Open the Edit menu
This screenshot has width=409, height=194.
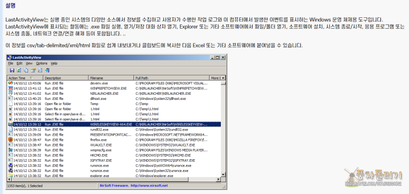[x=19, y=63]
